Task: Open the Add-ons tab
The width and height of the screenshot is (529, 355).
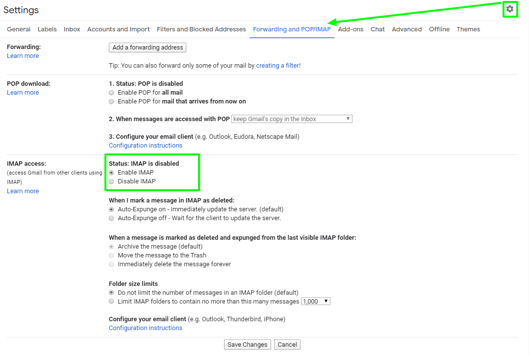Action: tap(351, 29)
